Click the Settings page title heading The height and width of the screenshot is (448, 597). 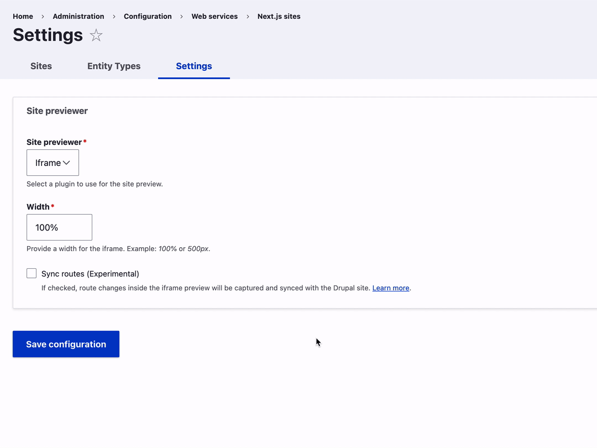pos(48,35)
